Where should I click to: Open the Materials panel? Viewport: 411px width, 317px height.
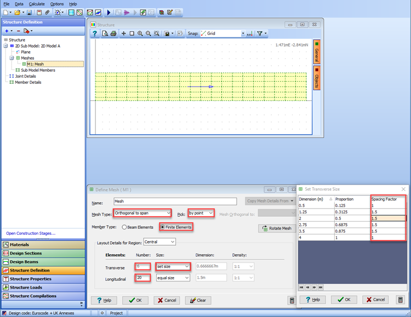[43, 245]
